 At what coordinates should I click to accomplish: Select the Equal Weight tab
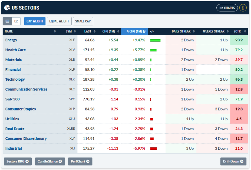(x=59, y=21)
